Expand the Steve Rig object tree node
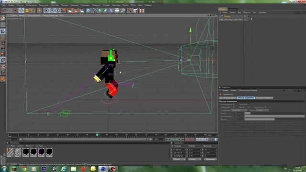This screenshot has width=306, height=172. click(x=220, y=20)
